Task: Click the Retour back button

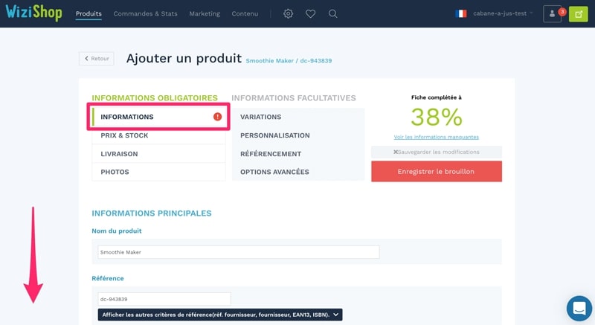Action: pyautogui.click(x=97, y=59)
